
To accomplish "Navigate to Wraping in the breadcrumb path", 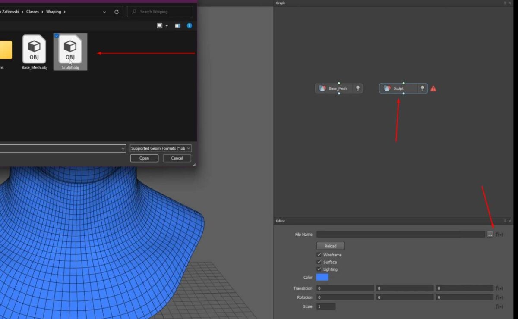I will pyautogui.click(x=54, y=12).
